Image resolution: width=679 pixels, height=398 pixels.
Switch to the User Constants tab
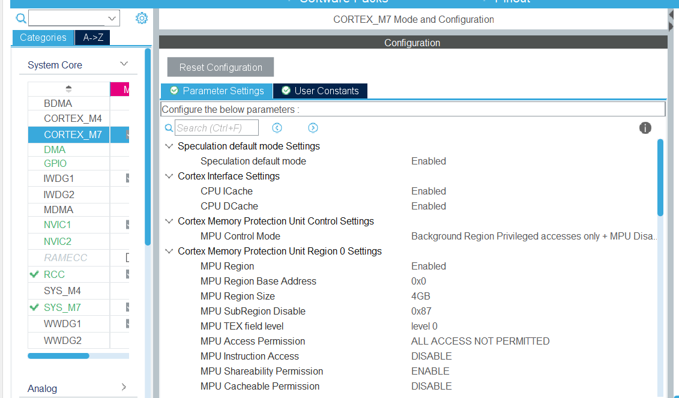click(x=326, y=91)
